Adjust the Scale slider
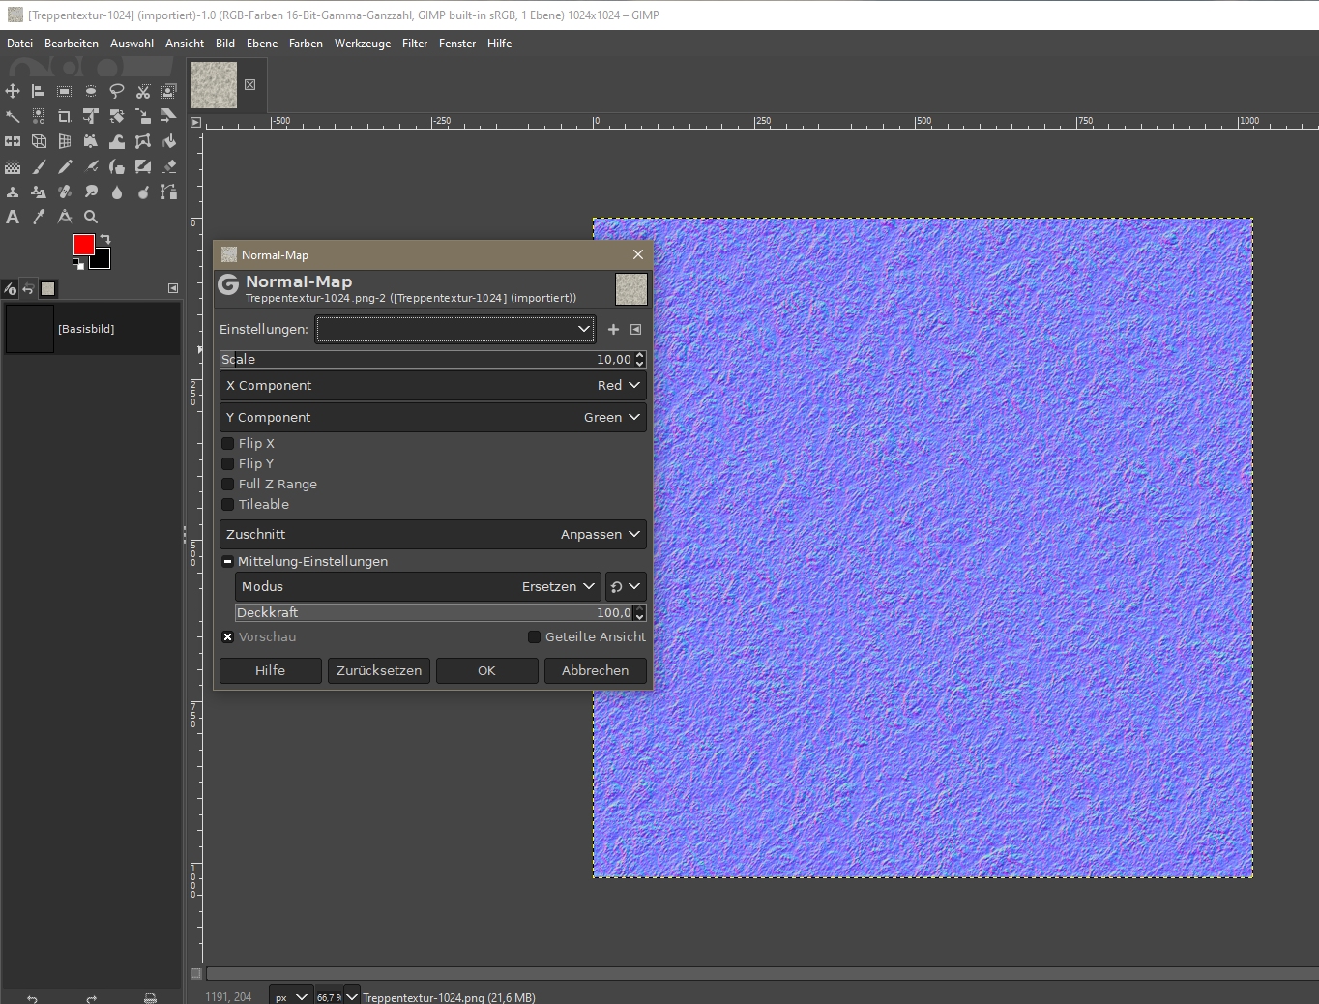Image resolution: width=1319 pixels, height=1004 pixels. (425, 359)
